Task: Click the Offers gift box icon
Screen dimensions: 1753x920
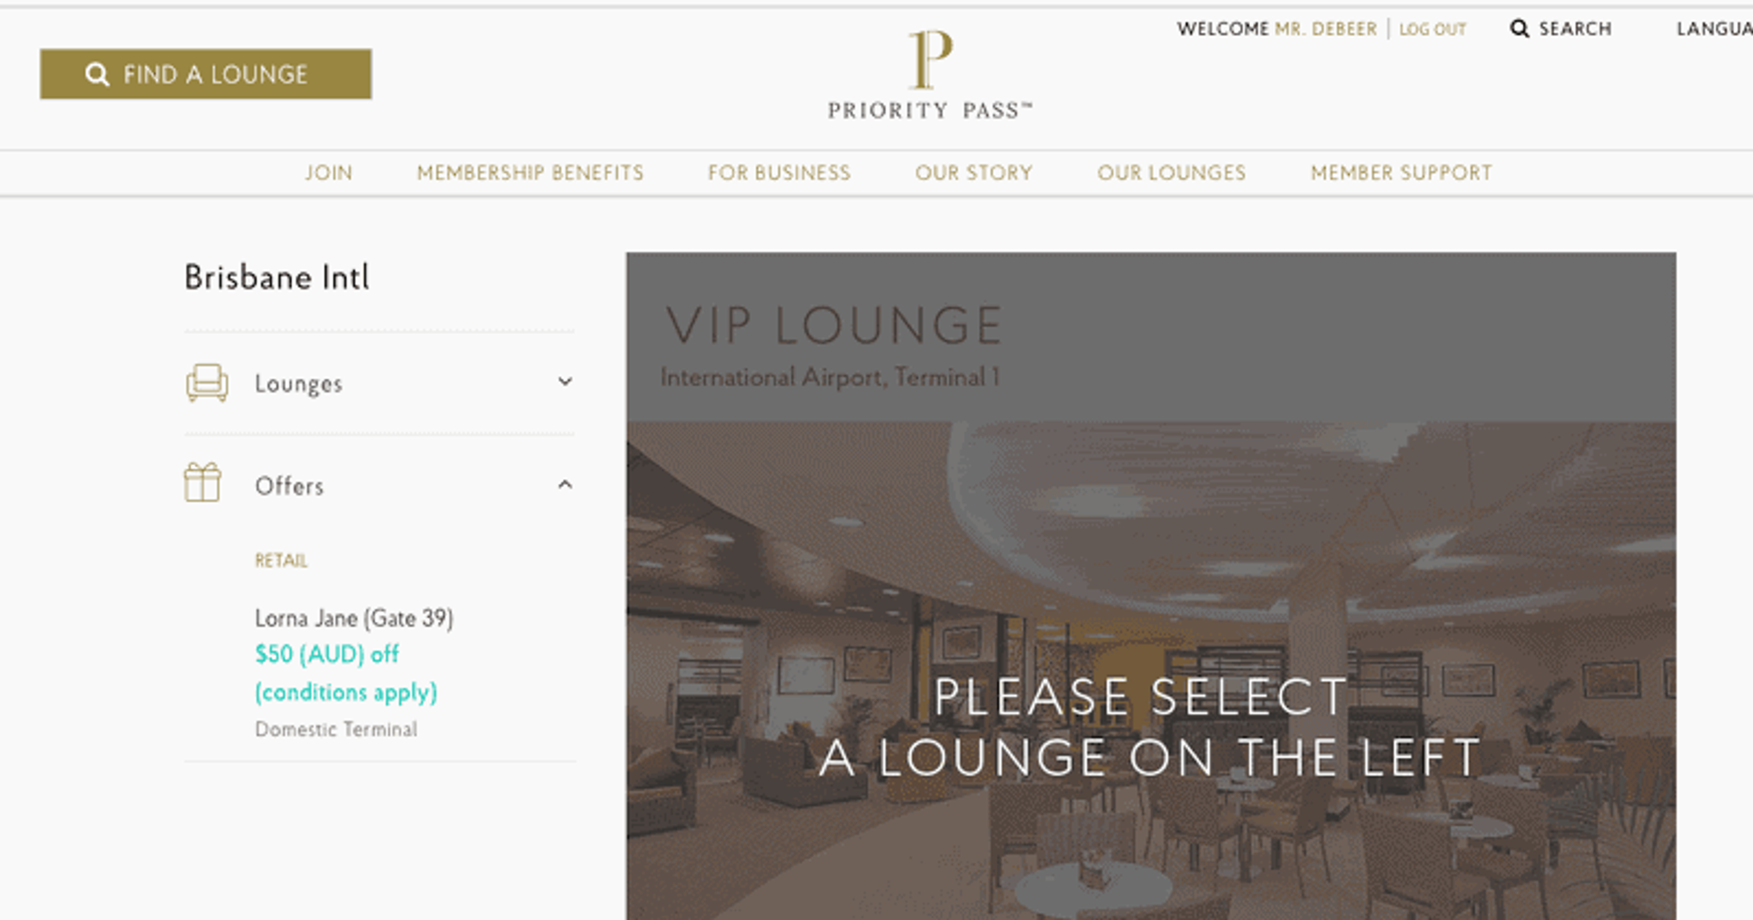Action: click(x=202, y=482)
